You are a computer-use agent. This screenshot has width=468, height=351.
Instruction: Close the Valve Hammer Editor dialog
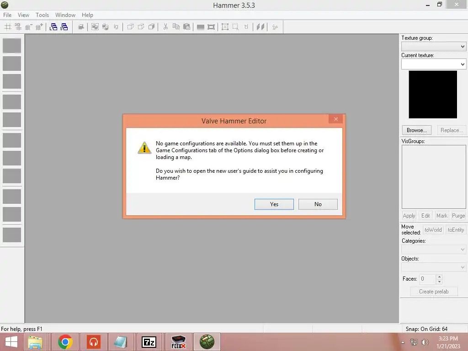(x=336, y=119)
